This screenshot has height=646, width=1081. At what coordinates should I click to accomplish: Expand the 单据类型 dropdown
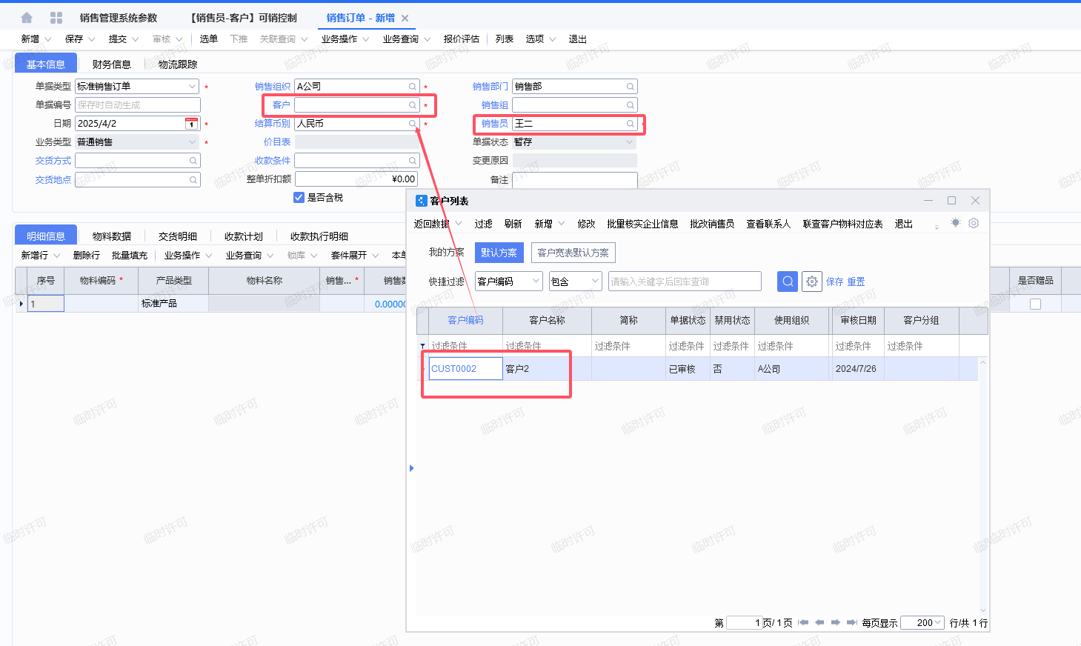point(192,87)
